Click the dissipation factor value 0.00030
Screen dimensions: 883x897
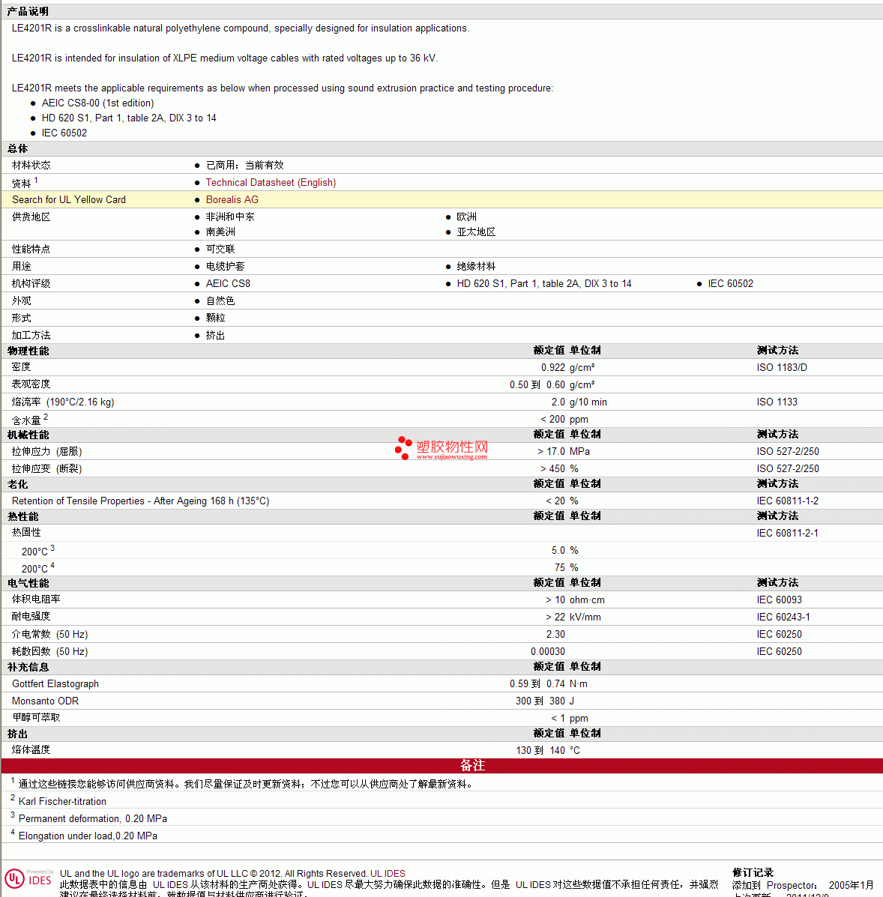click(x=548, y=651)
